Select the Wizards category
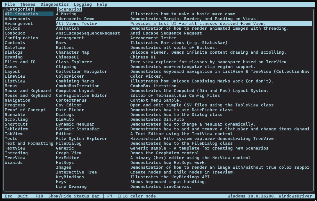This screenshot has width=317, height=201. coord(13,163)
